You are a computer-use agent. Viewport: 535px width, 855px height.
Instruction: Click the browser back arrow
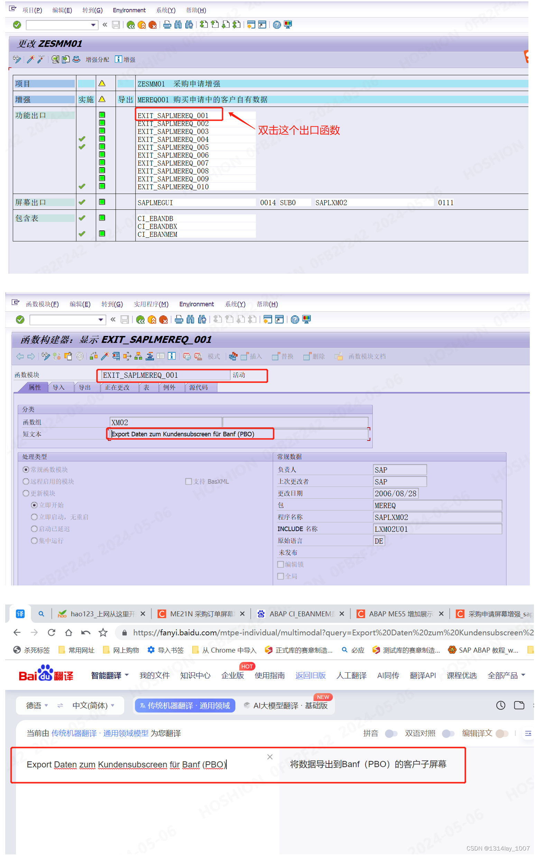17,633
